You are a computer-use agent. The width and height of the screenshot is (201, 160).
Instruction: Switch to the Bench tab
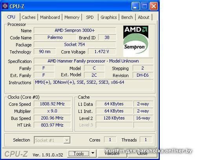[127, 17]
